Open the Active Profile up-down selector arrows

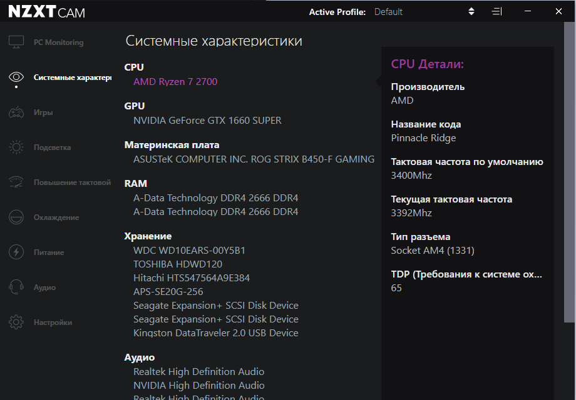pos(471,12)
